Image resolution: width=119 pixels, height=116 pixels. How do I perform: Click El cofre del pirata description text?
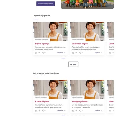pyautogui.click(x=49, y=106)
